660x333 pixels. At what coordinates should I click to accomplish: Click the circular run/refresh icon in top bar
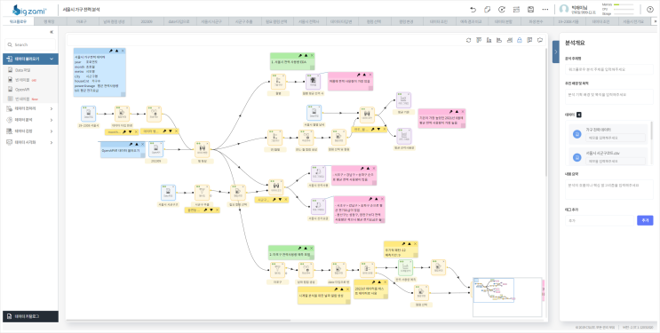click(501, 9)
